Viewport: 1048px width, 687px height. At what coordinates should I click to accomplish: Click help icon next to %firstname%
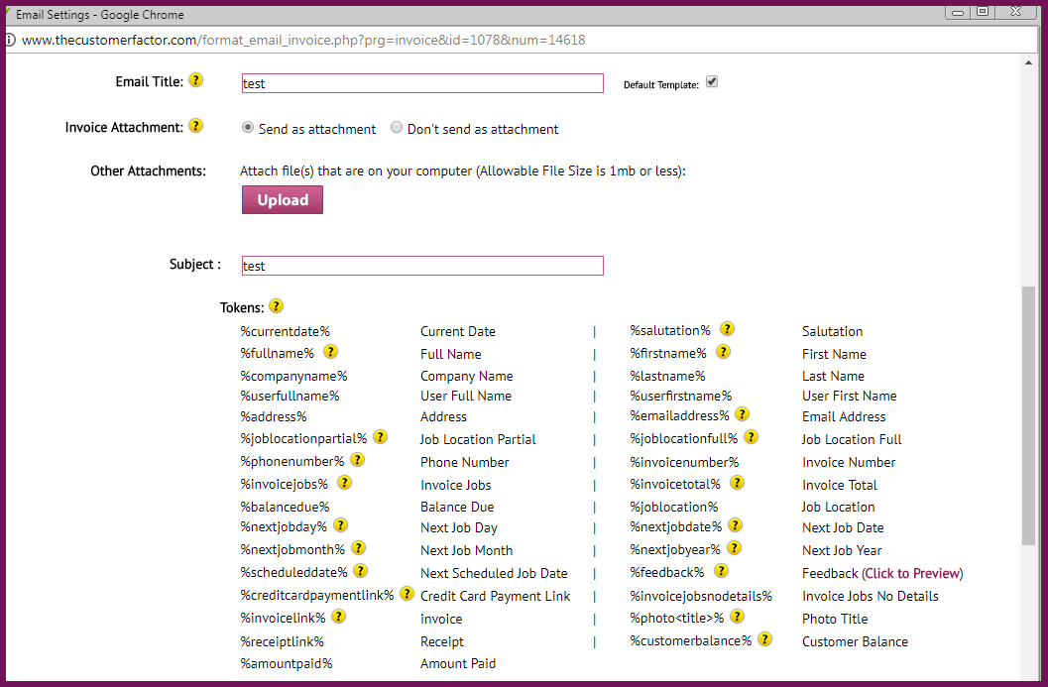(723, 352)
